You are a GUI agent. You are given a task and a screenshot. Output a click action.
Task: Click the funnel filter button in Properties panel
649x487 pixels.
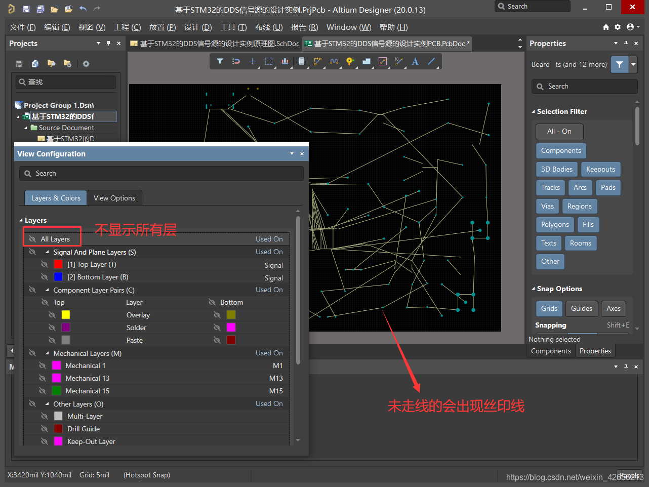pos(620,64)
